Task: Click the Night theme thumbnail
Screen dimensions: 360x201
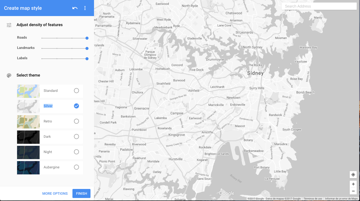Action: [28, 152]
